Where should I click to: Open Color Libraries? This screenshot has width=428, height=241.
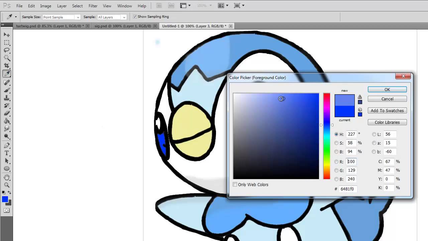pyautogui.click(x=387, y=122)
